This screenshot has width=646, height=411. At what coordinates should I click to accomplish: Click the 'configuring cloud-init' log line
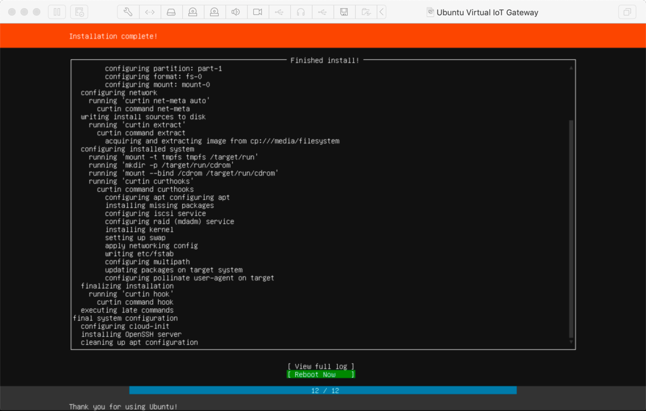pyautogui.click(x=125, y=326)
